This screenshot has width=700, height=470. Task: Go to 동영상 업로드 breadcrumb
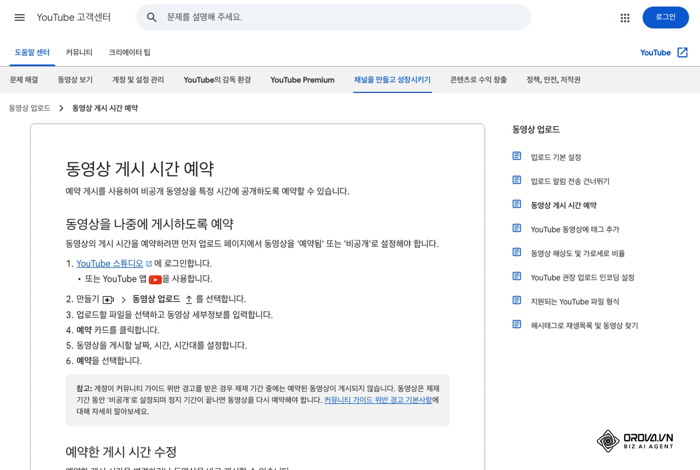(x=30, y=108)
